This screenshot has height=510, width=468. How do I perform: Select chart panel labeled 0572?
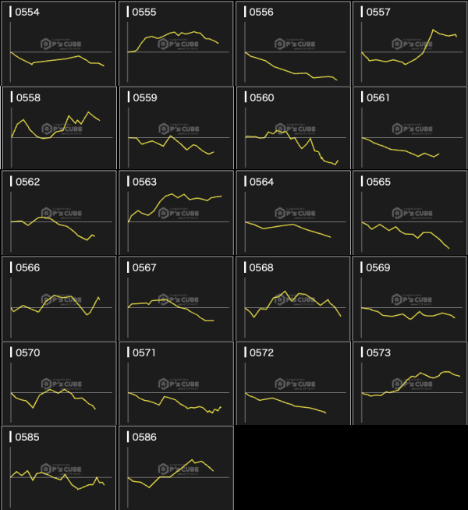(x=292, y=383)
